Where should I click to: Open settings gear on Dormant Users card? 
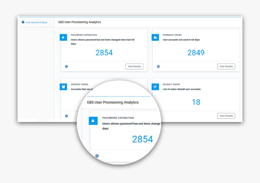[x=158, y=66]
